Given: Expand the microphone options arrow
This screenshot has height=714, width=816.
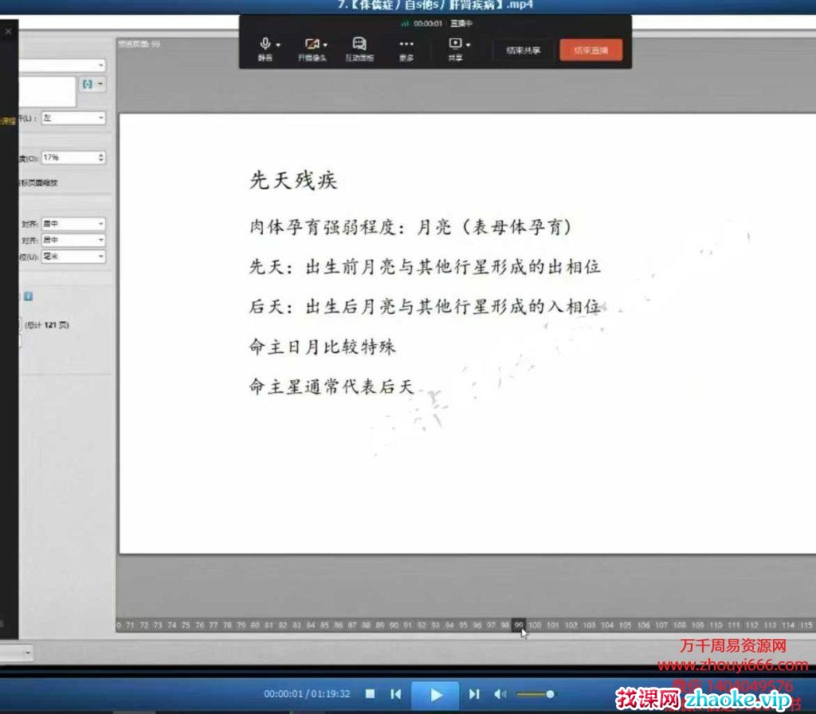Looking at the screenshot, I should 278,45.
